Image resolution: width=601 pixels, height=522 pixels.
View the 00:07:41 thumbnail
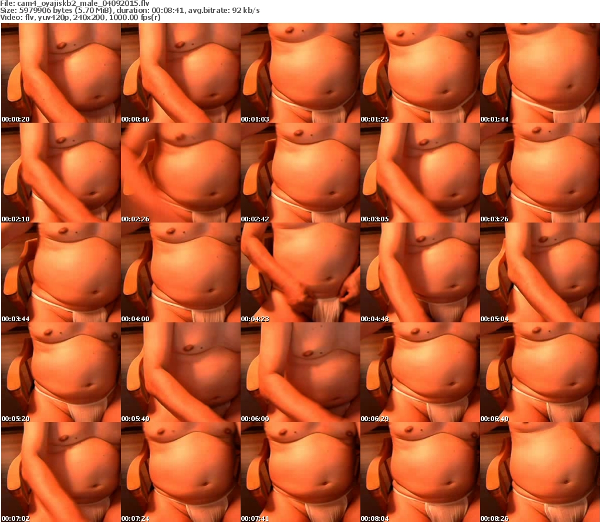point(300,472)
